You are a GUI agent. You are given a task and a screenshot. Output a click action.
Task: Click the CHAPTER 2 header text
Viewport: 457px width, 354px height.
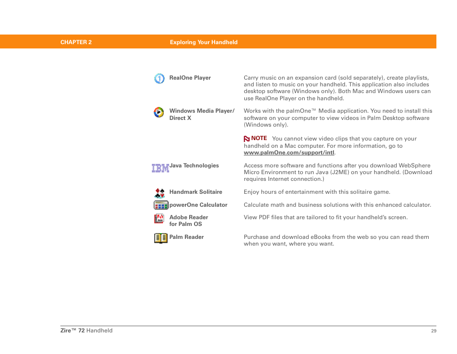click(x=76, y=42)
